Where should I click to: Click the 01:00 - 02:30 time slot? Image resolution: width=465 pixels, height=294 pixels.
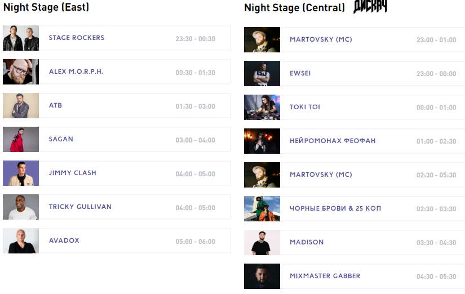coord(436,141)
